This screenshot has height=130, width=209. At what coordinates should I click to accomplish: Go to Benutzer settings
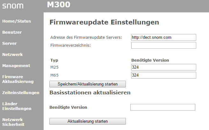pos(12,32)
